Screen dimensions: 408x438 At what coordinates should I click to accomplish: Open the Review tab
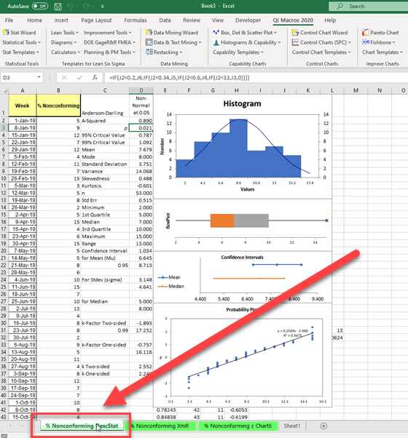(192, 20)
